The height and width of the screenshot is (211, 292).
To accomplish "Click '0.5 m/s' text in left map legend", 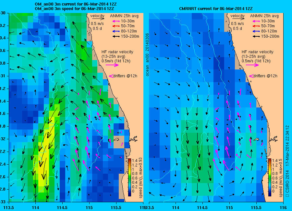I will 97,24.
